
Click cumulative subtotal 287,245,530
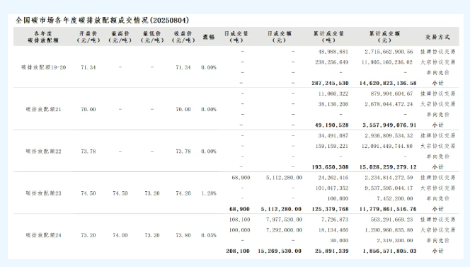click(x=330, y=83)
